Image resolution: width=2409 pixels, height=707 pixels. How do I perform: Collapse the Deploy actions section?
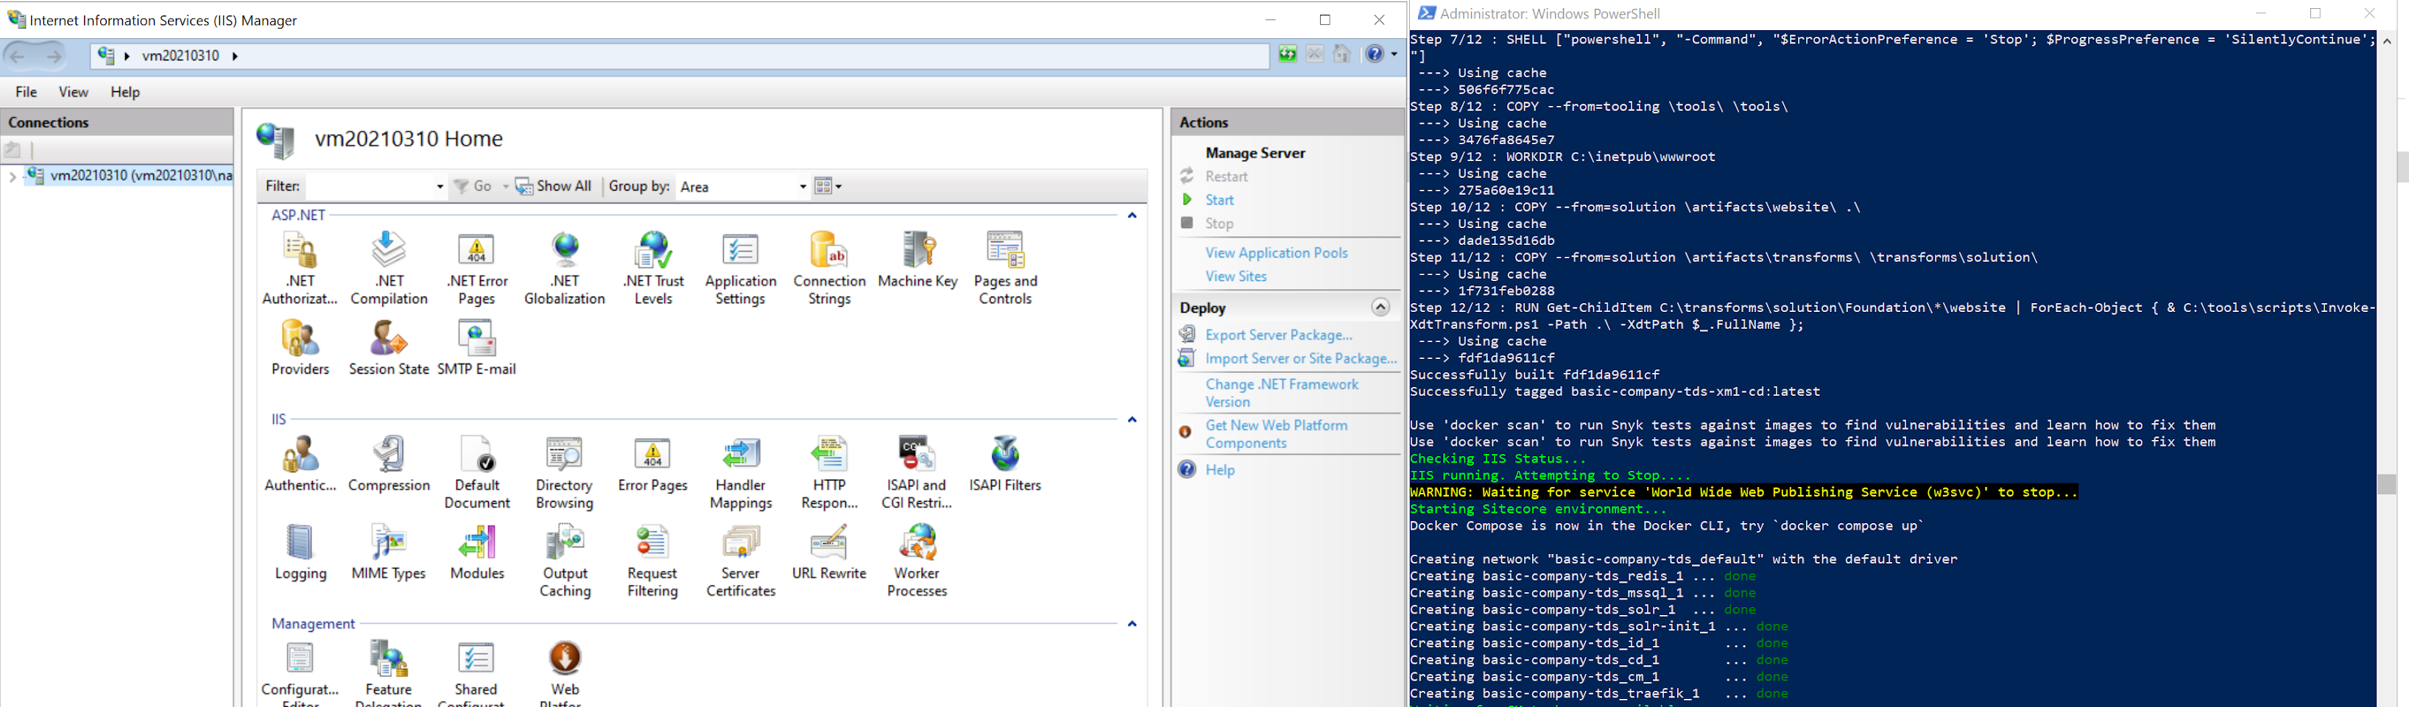pos(1380,308)
